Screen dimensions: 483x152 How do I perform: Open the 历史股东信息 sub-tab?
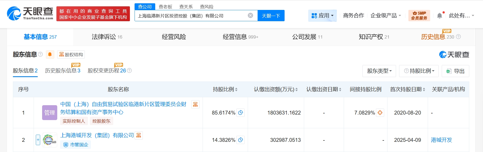click(62, 71)
